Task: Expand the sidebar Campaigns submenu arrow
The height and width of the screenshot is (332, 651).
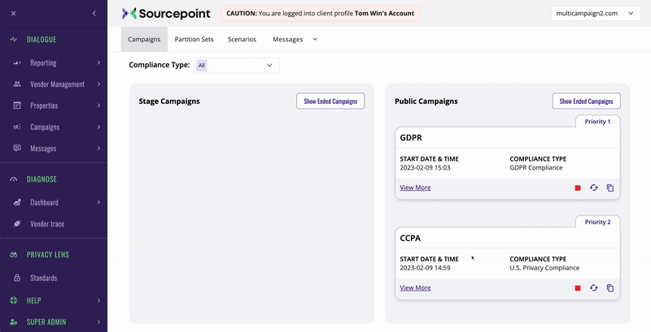Action: point(98,127)
